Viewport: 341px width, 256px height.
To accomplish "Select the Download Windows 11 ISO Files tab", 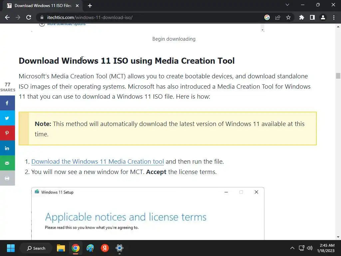I will [x=43, y=6].
